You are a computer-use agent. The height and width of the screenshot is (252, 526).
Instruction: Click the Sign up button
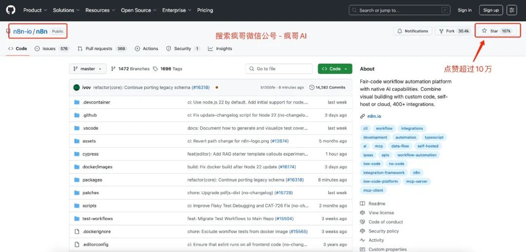pos(491,10)
